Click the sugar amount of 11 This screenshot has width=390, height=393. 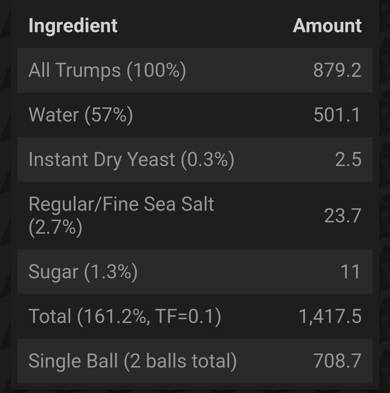tap(350, 272)
